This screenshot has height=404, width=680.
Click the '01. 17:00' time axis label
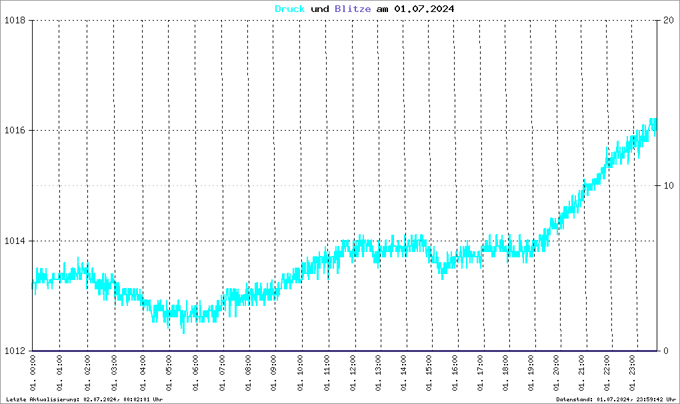pyautogui.click(x=481, y=373)
